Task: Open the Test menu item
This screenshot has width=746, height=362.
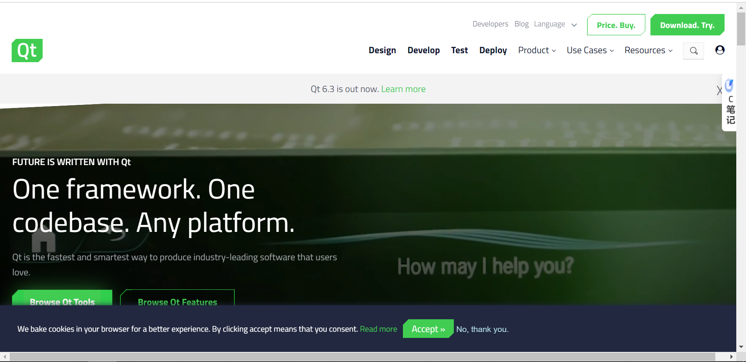Action: click(459, 50)
